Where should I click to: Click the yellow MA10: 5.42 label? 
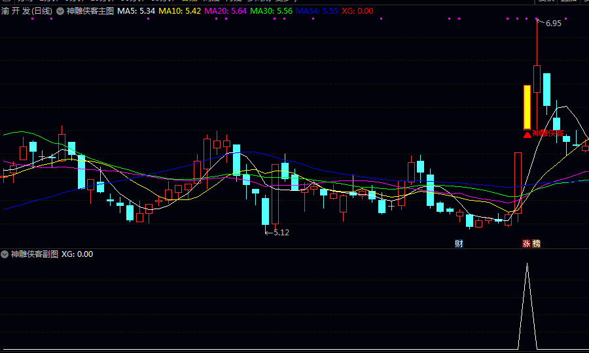(179, 11)
